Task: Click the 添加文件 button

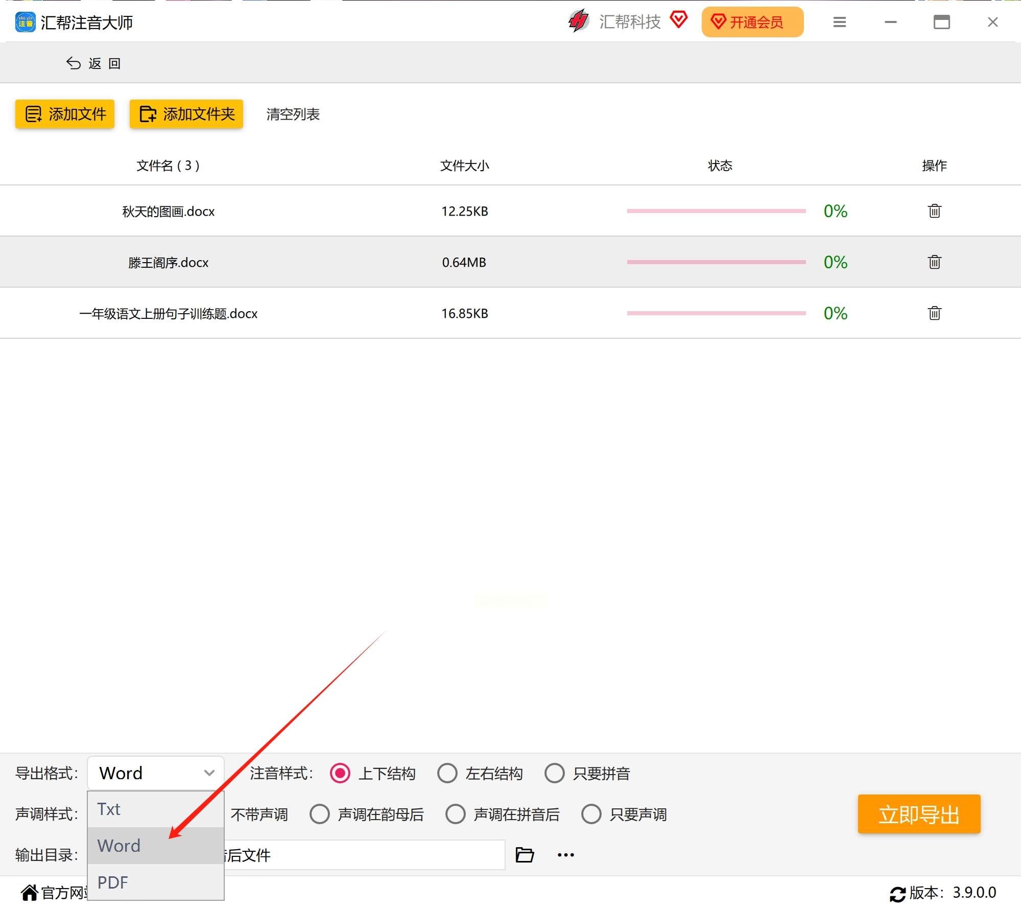Action: (65, 114)
